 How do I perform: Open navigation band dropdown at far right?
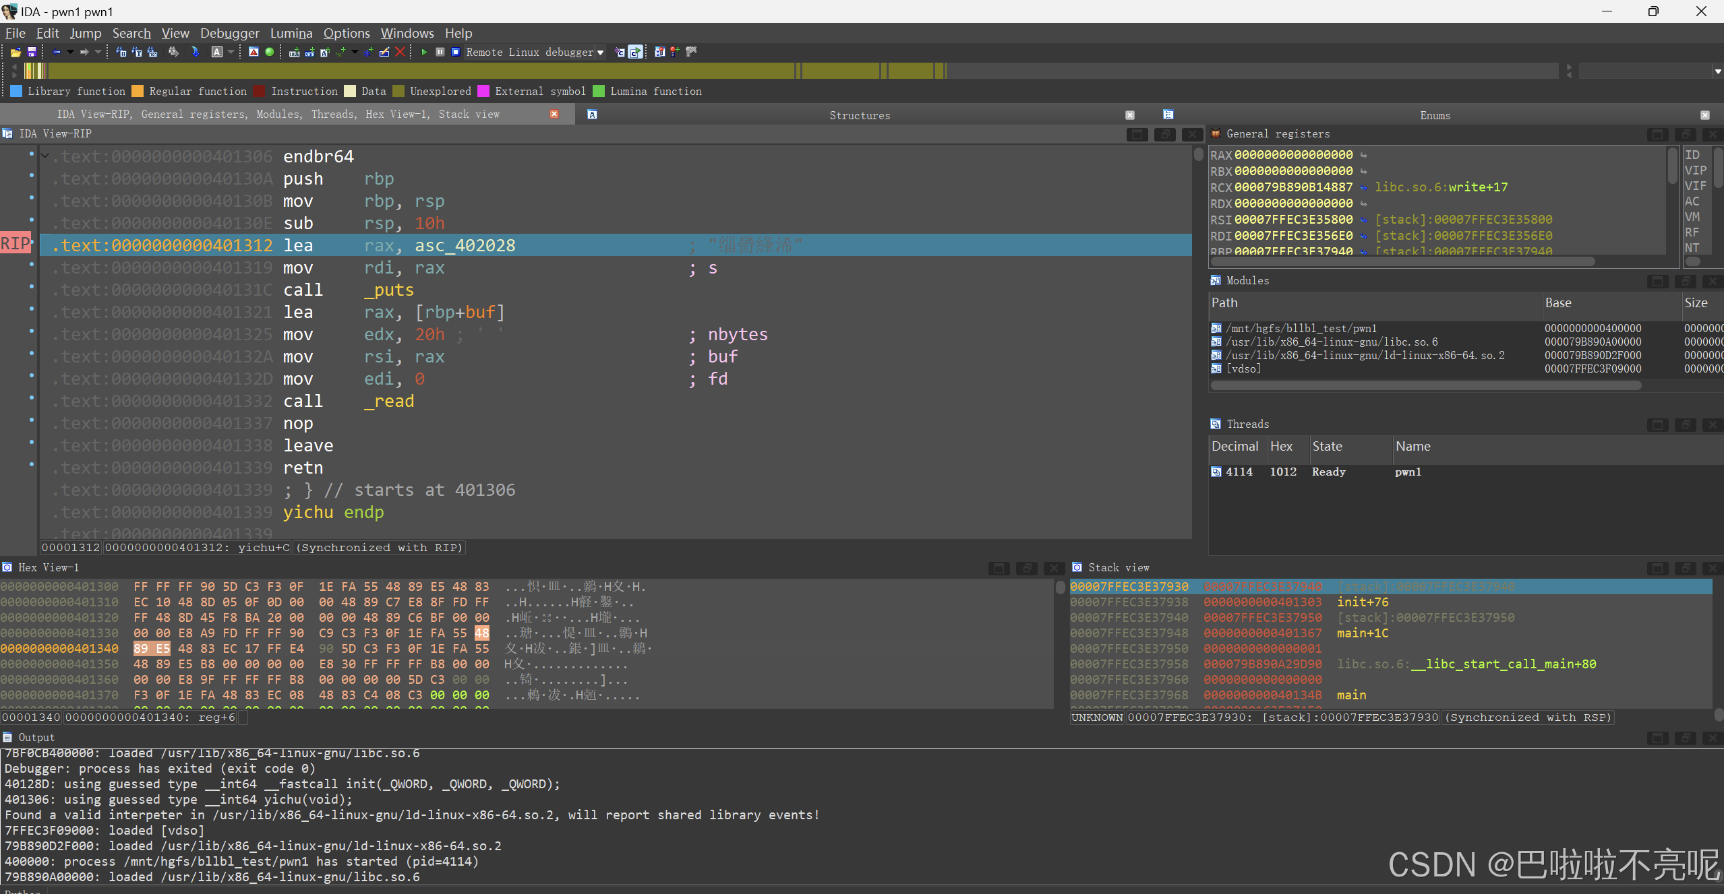(1717, 71)
